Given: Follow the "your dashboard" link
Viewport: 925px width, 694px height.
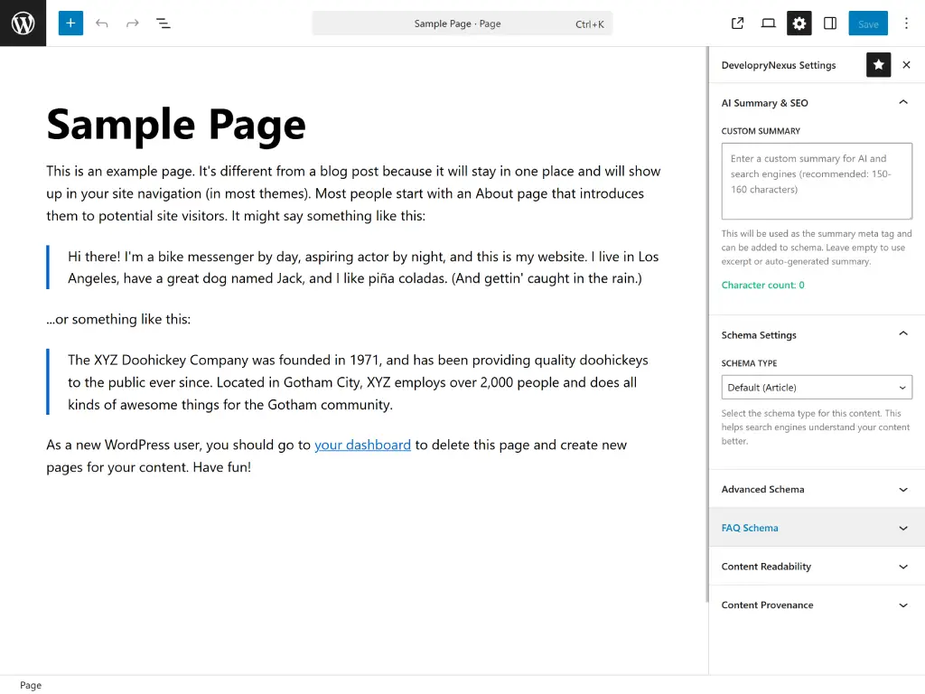Looking at the screenshot, I should click(x=362, y=445).
